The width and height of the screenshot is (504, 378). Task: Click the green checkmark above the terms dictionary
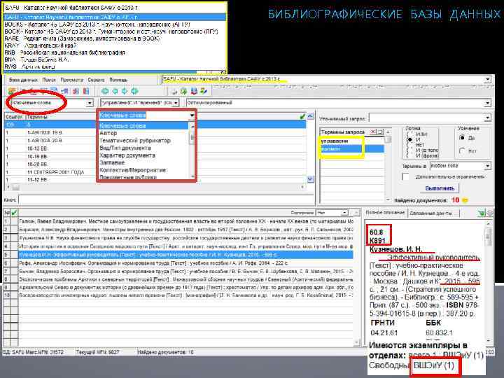pyautogui.click(x=302, y=116)
